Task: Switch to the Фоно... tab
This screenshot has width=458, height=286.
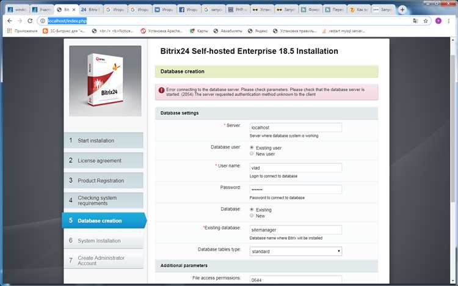Action: pyautogui.click(x=311, y=10)
